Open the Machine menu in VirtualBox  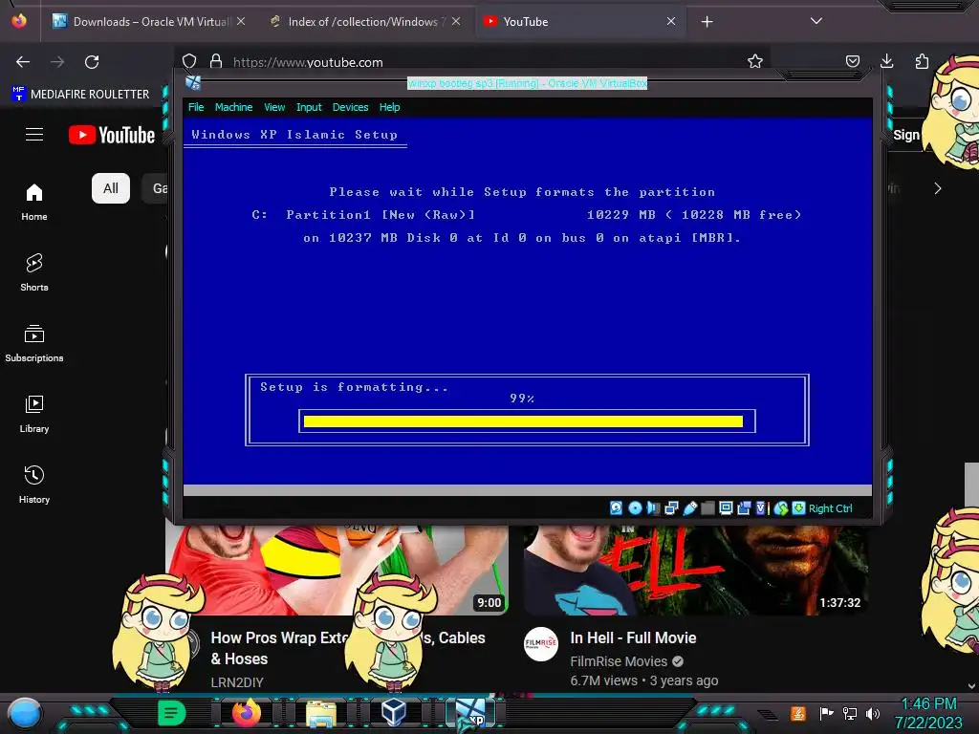[233, 107]
